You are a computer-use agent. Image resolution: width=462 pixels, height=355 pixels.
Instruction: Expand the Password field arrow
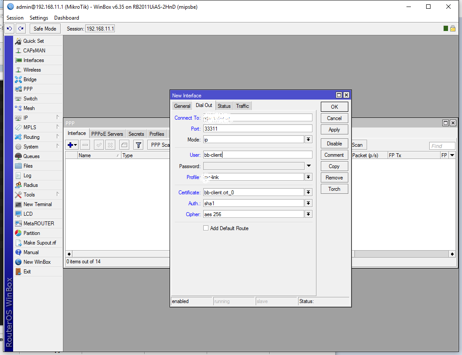(x=309, y=166)
